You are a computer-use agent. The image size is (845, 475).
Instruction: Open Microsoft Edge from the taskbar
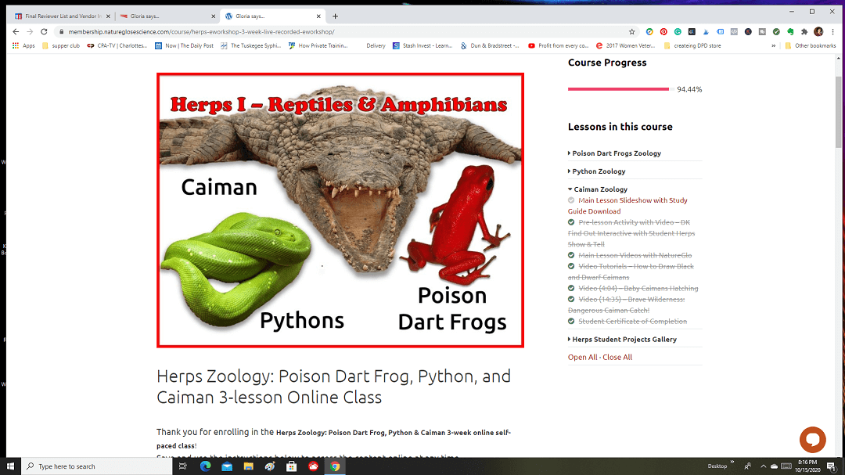(205, 466)
